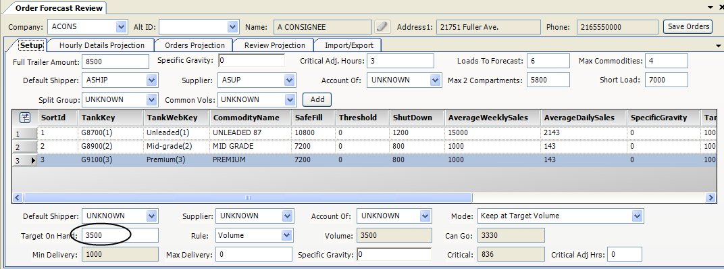Switch to the Orders Projection tab
Screen dimensions: 724x269
(x=195, y=45)
